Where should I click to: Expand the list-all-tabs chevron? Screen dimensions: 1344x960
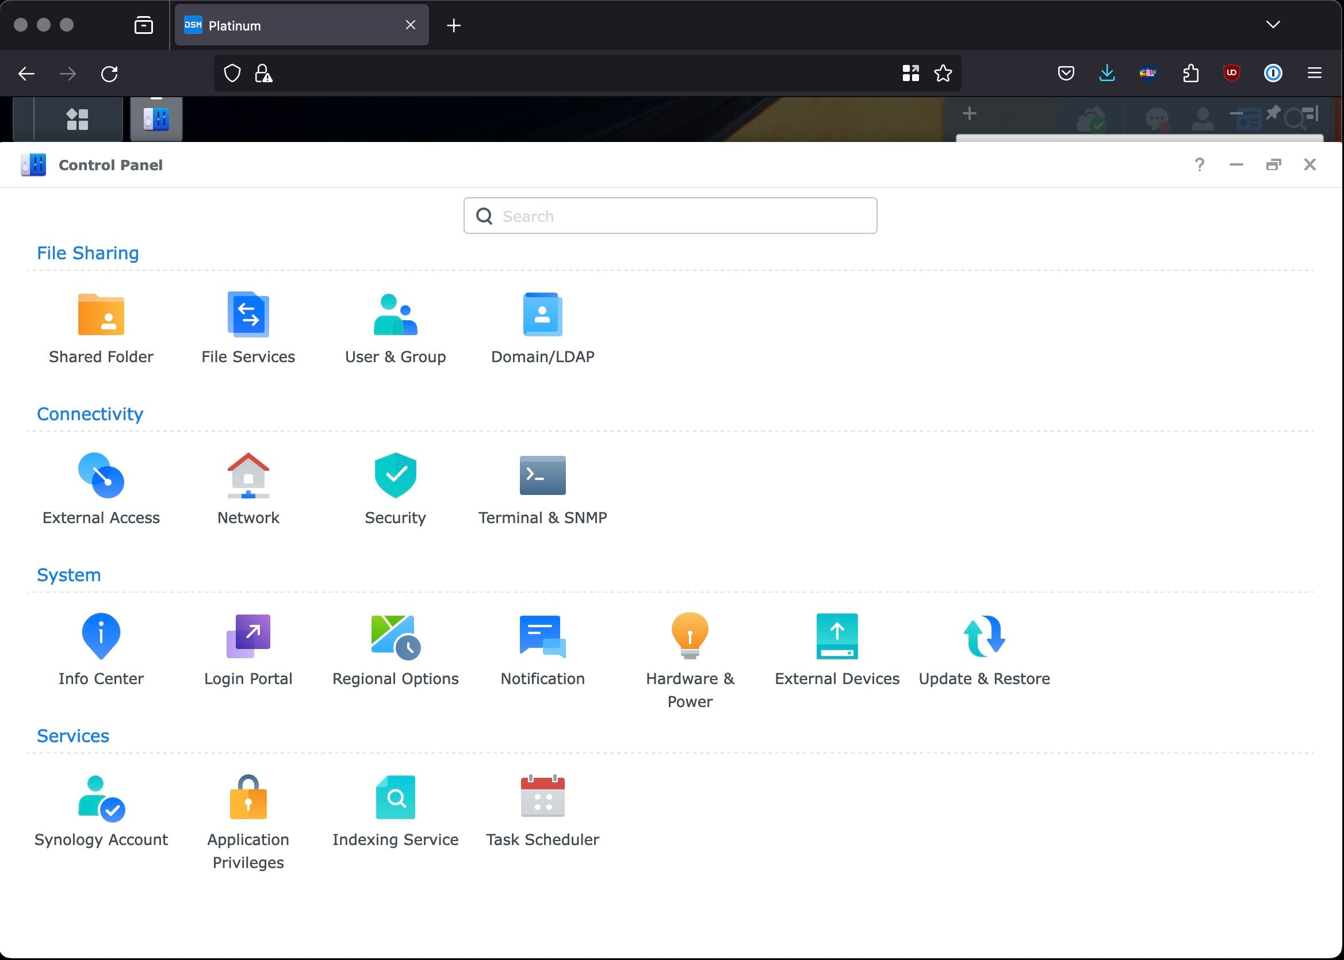tap(1273, 25)
